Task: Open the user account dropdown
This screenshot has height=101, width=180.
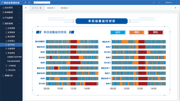Action: point(169,3)
